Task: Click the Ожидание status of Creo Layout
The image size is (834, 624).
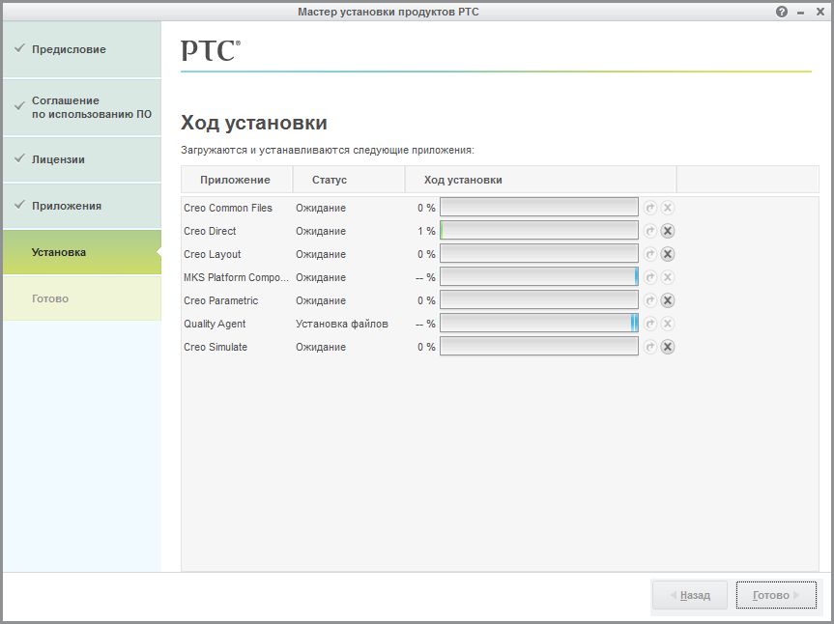Action: pos(321,255)
